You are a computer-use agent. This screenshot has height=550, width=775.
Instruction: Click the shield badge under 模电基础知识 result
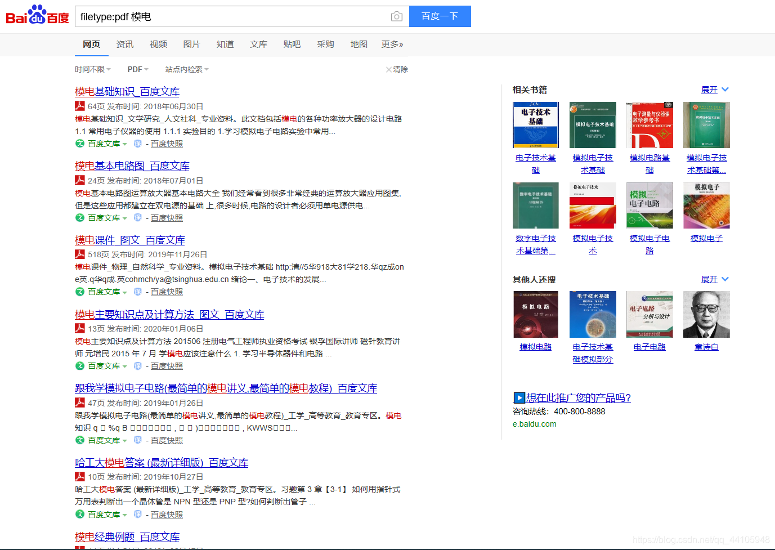[137, 144]
